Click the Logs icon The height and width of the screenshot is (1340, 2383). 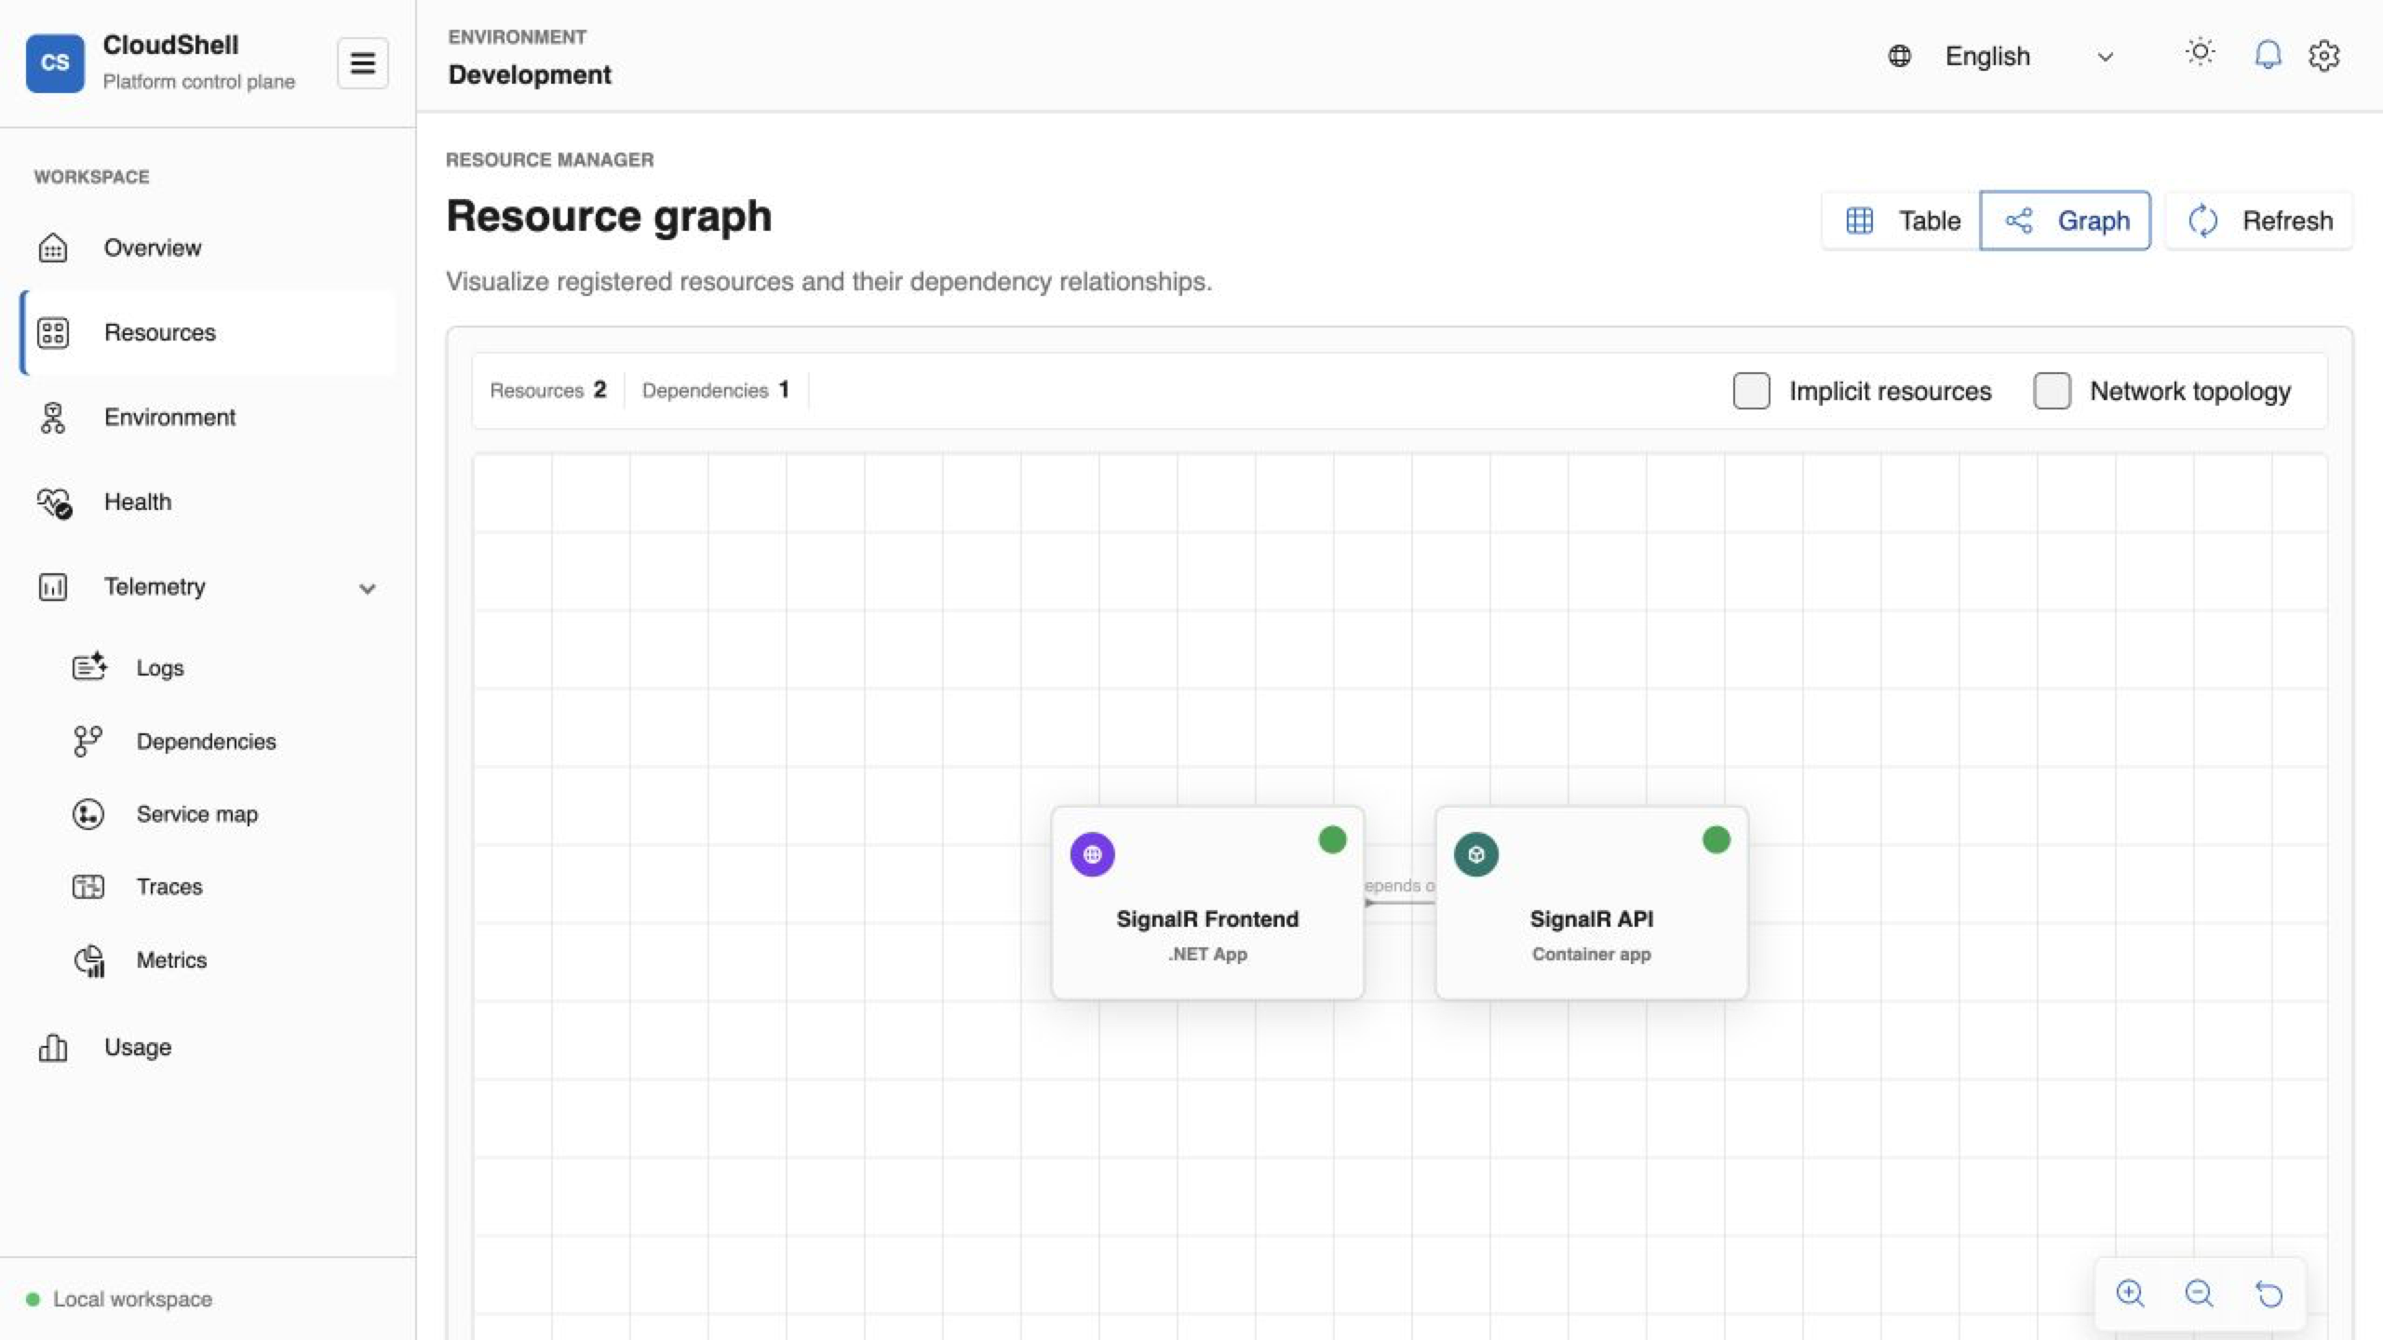pos(89,666)
